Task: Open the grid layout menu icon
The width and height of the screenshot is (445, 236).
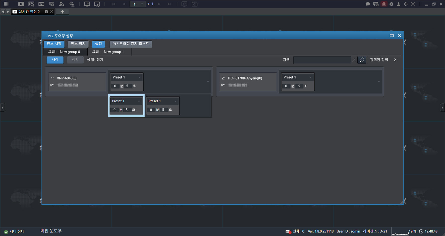Action: pyautogui.click(x=6, y=4)
